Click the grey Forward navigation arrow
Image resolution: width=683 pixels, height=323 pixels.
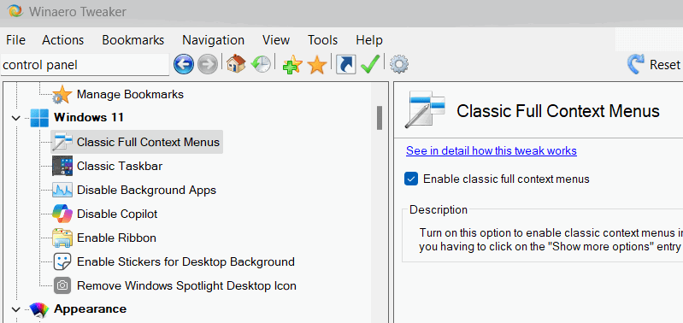click(x=208, y=65)
